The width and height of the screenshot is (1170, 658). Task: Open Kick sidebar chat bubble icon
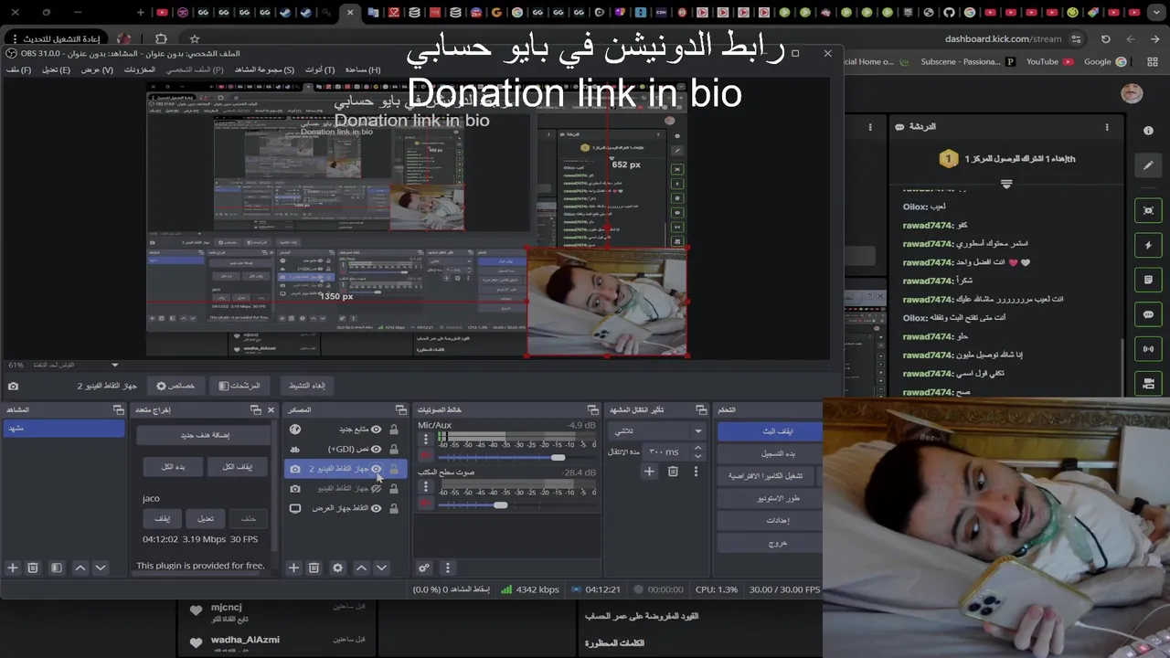point(1148,314)
